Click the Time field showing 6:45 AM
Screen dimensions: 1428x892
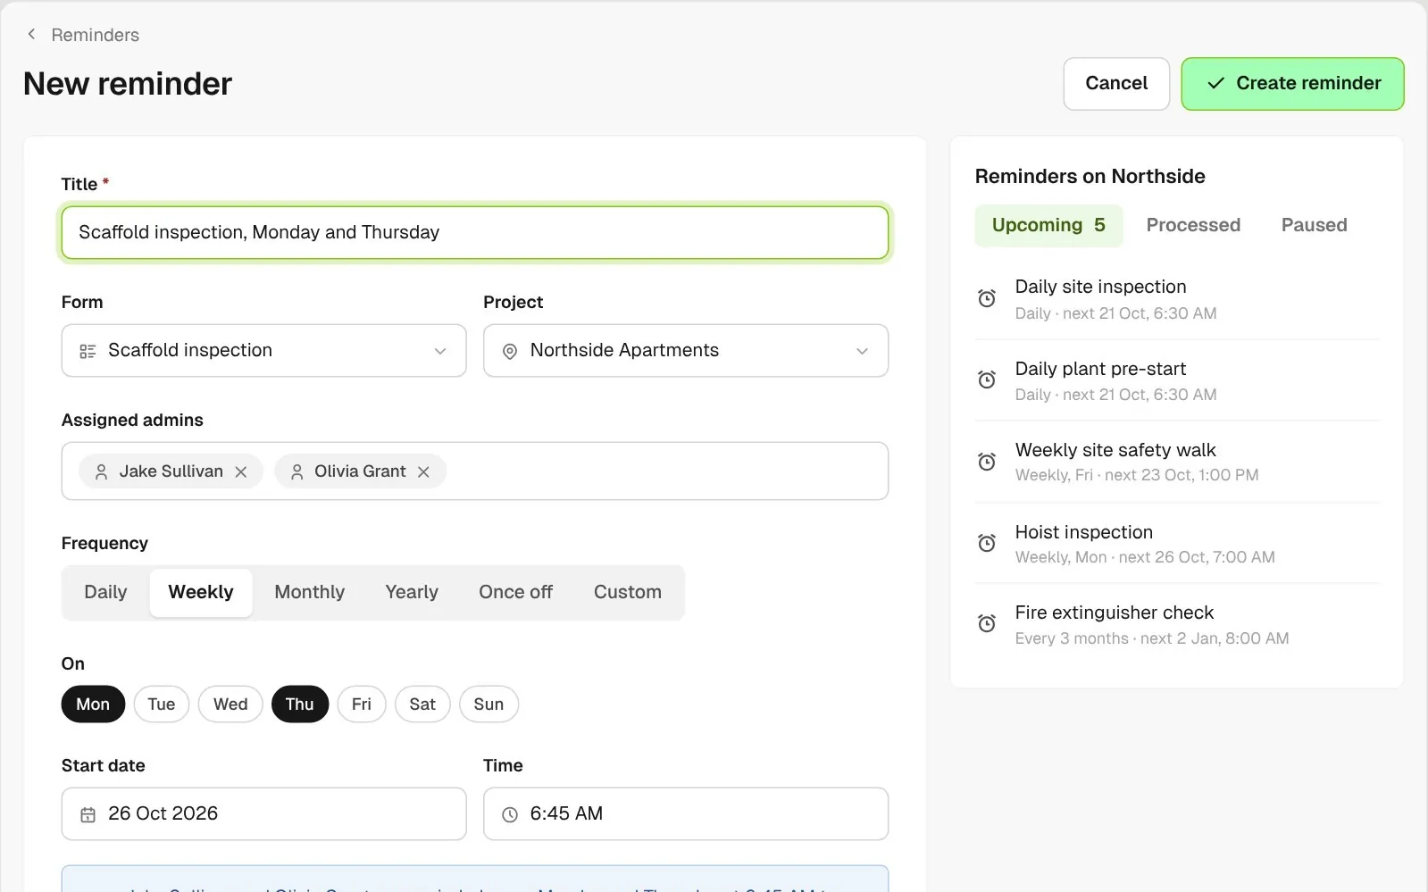pos(686,813)
